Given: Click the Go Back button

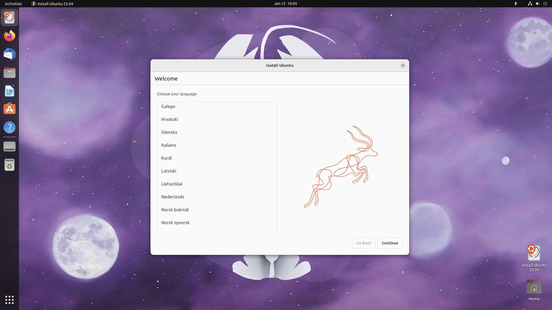Looking at the screenshot, I should point(363,243).
